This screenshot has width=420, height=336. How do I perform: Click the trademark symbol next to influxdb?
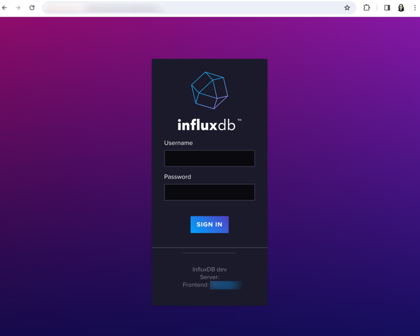(x=240, y=120)
